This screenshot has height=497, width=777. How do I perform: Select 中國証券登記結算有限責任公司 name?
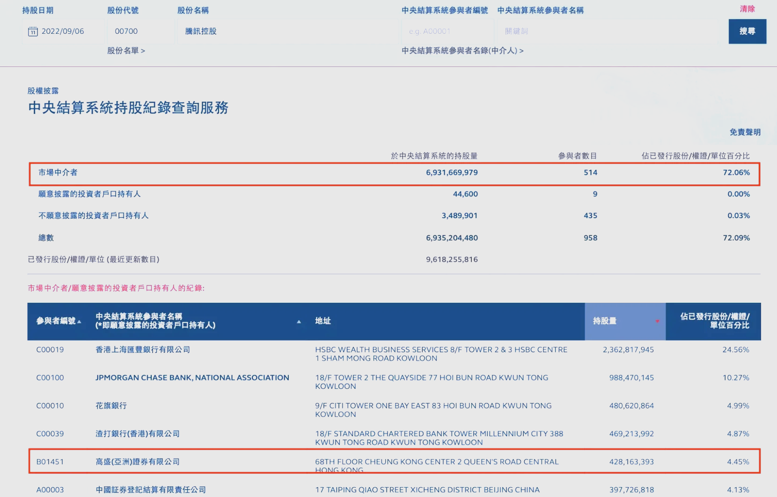151,490
